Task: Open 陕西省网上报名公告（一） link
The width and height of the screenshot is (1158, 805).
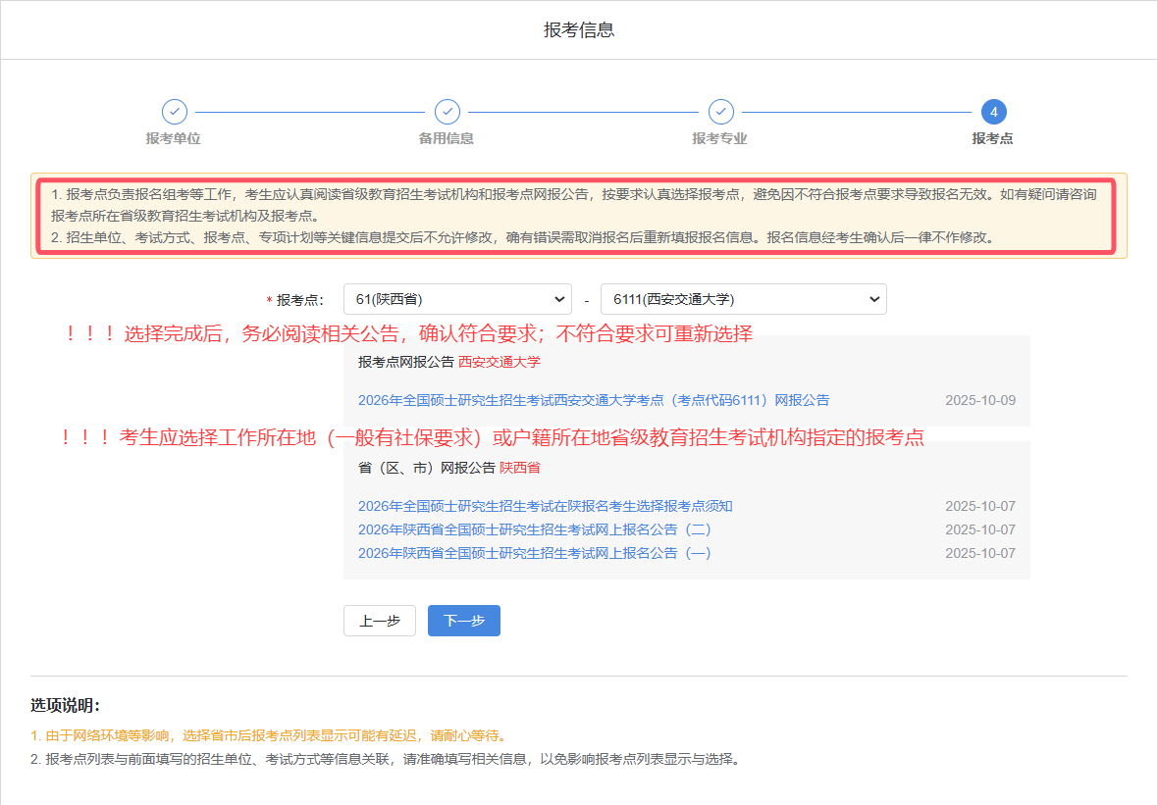Action: (x=534, y=553)
